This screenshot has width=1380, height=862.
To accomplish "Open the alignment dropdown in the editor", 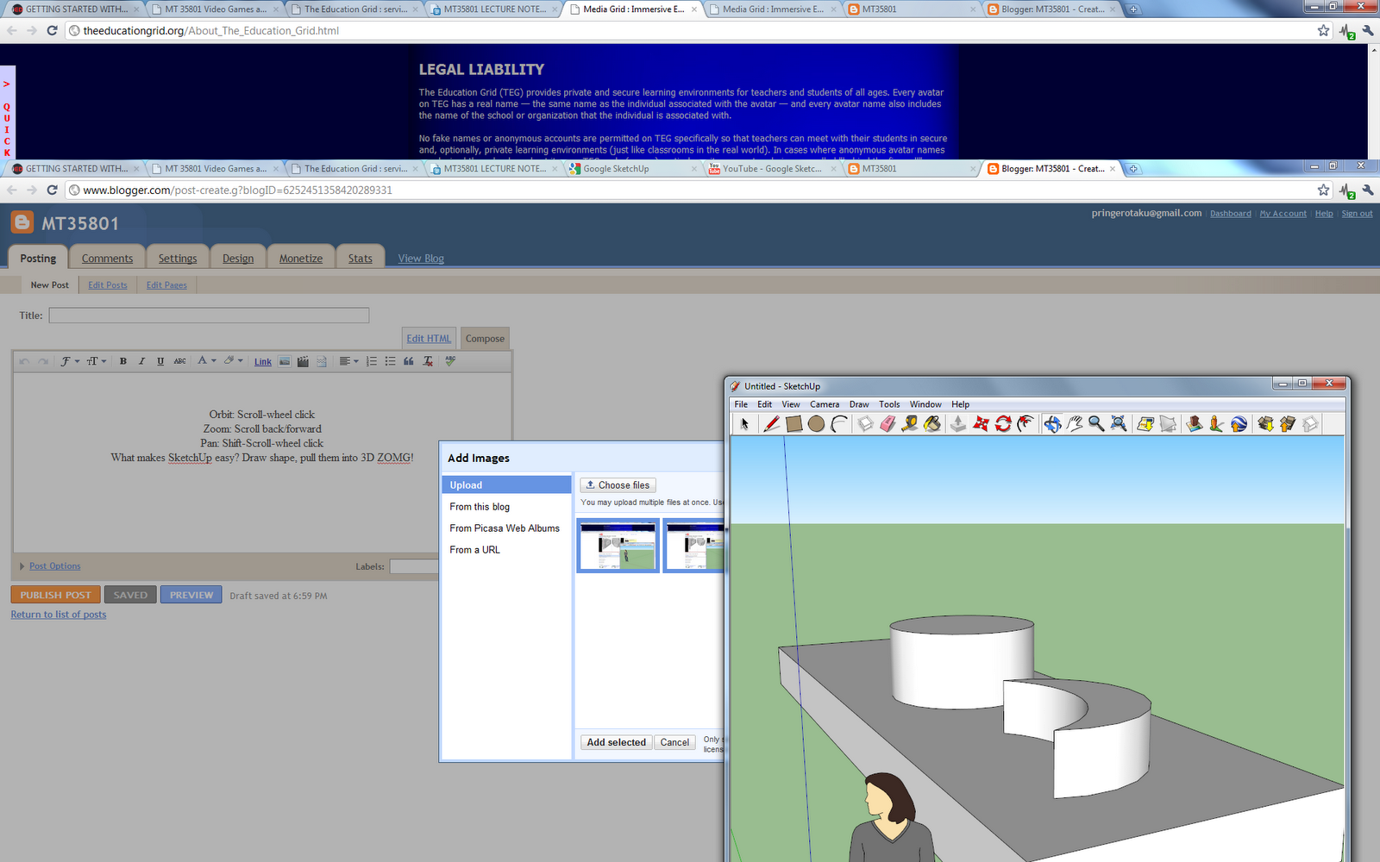I will click(348, 361).
